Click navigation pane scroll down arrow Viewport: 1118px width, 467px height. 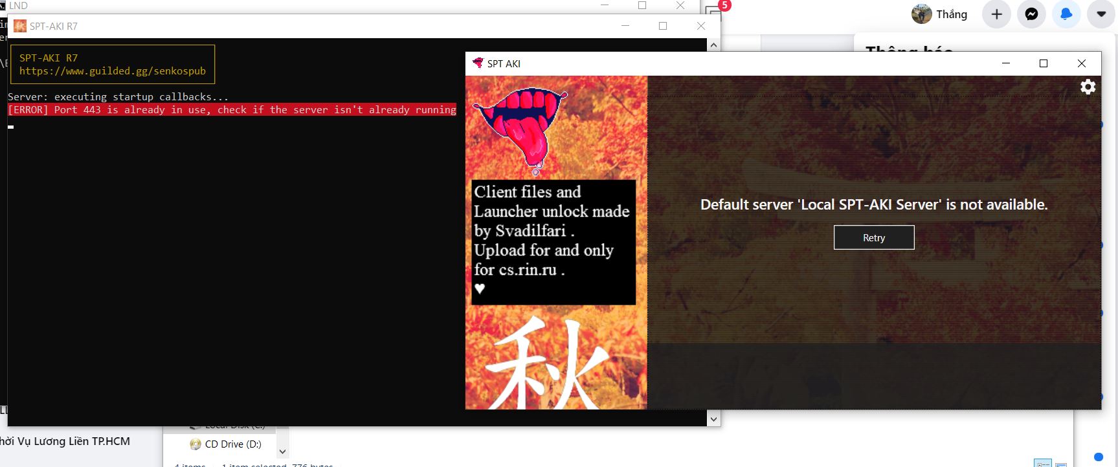282,451
